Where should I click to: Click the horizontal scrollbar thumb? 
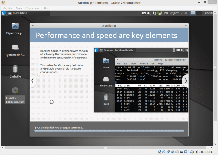point(105,147)
